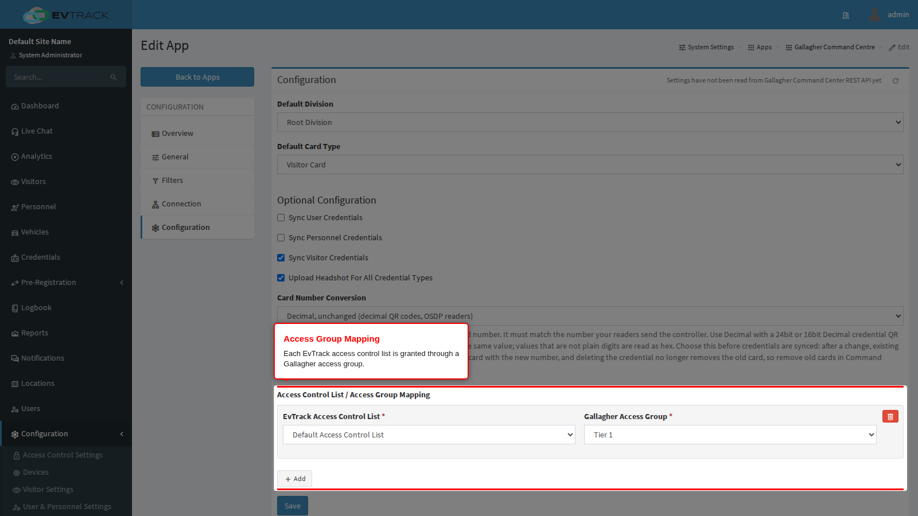Follow the System Settings breadcrumb link
Viewport: 918px width, 516px height.
pos(706,47)
